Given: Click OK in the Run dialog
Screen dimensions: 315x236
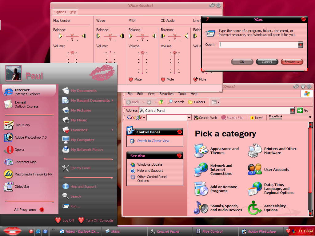Looking at the screenshot, I should tap(242, 62).
